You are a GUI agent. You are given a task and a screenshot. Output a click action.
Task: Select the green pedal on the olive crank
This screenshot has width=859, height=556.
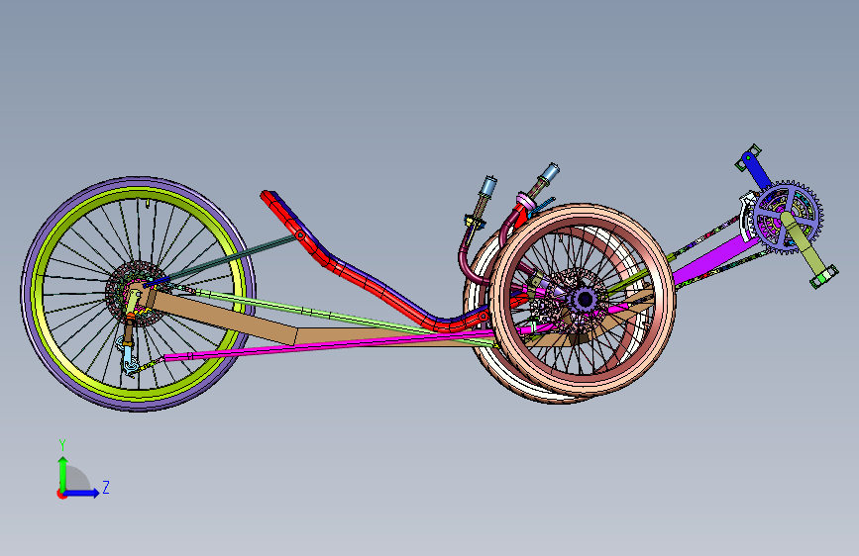point(824,276)
